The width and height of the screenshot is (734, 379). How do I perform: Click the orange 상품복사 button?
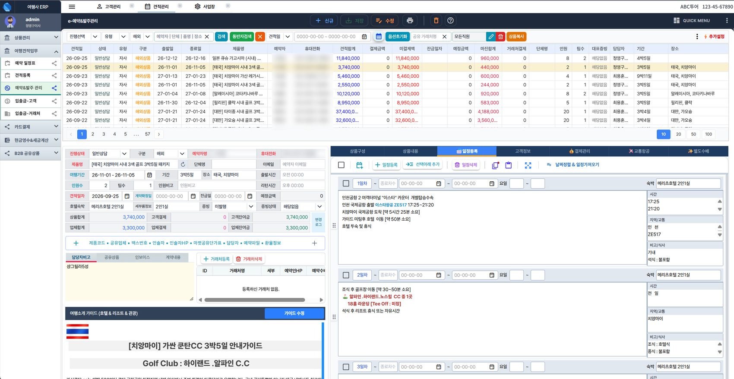[x=516, y=37]
